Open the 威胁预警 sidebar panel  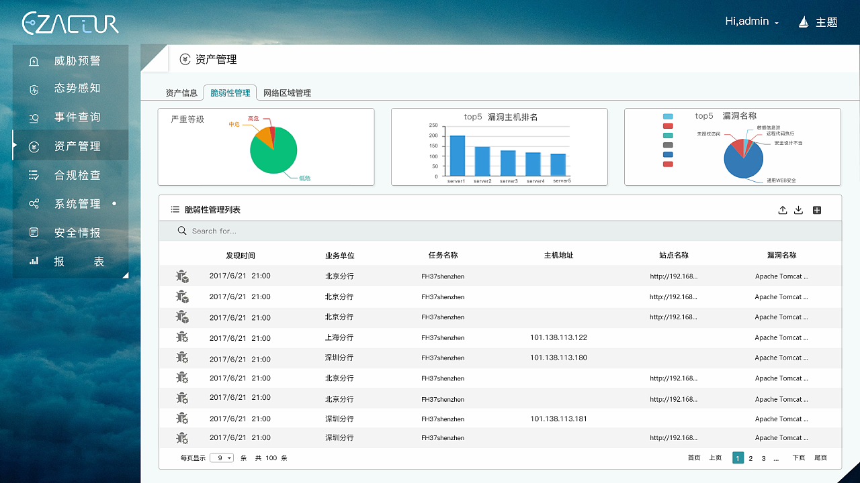(x=70, y=60)
